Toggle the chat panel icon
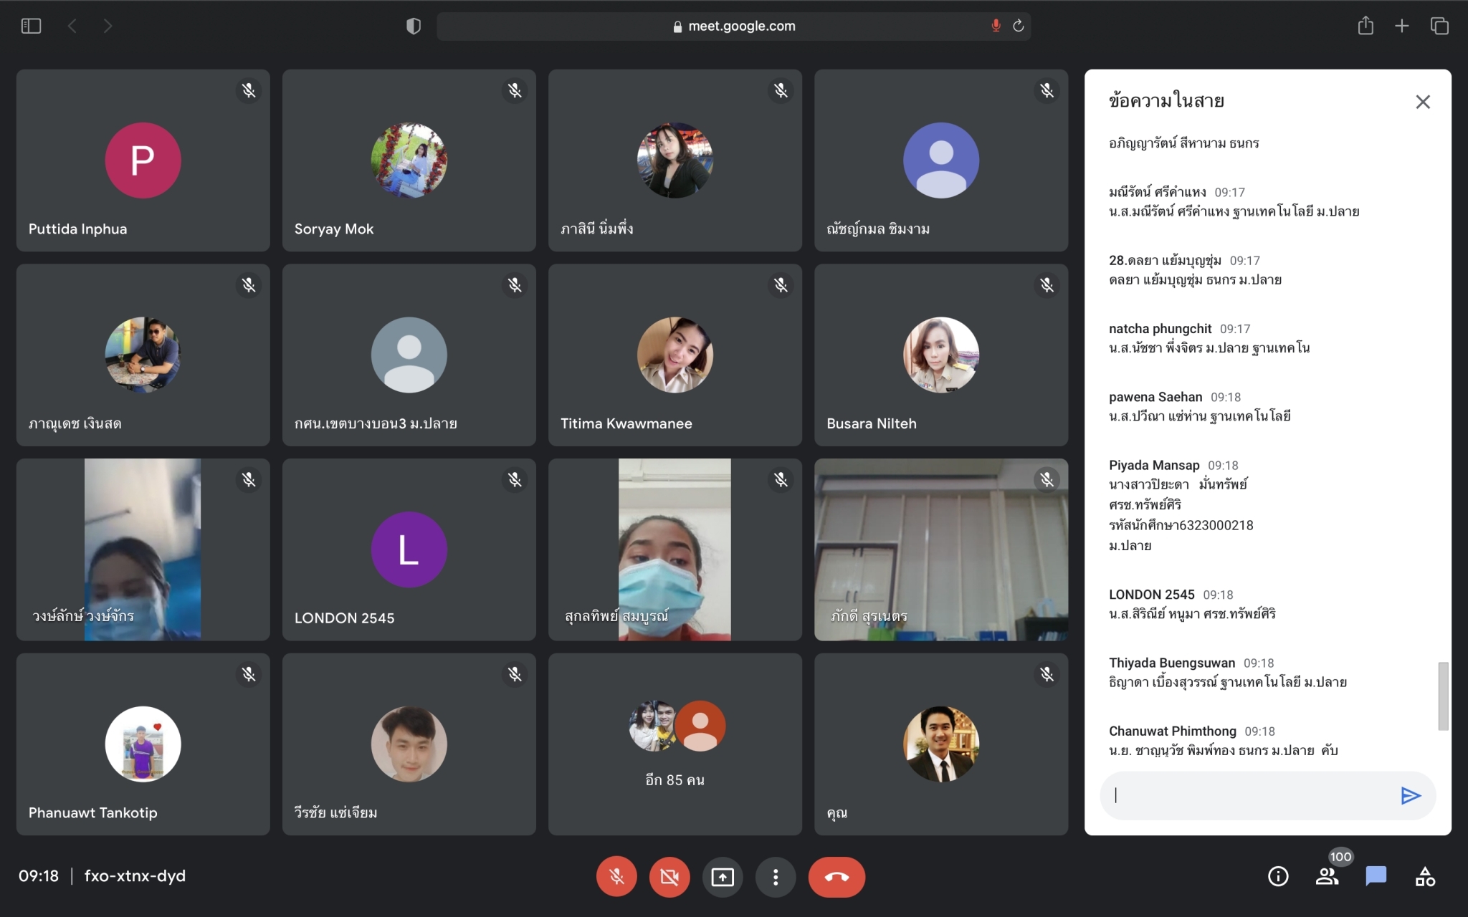Screen dimensions: 1468x917 click(1376, 876)
